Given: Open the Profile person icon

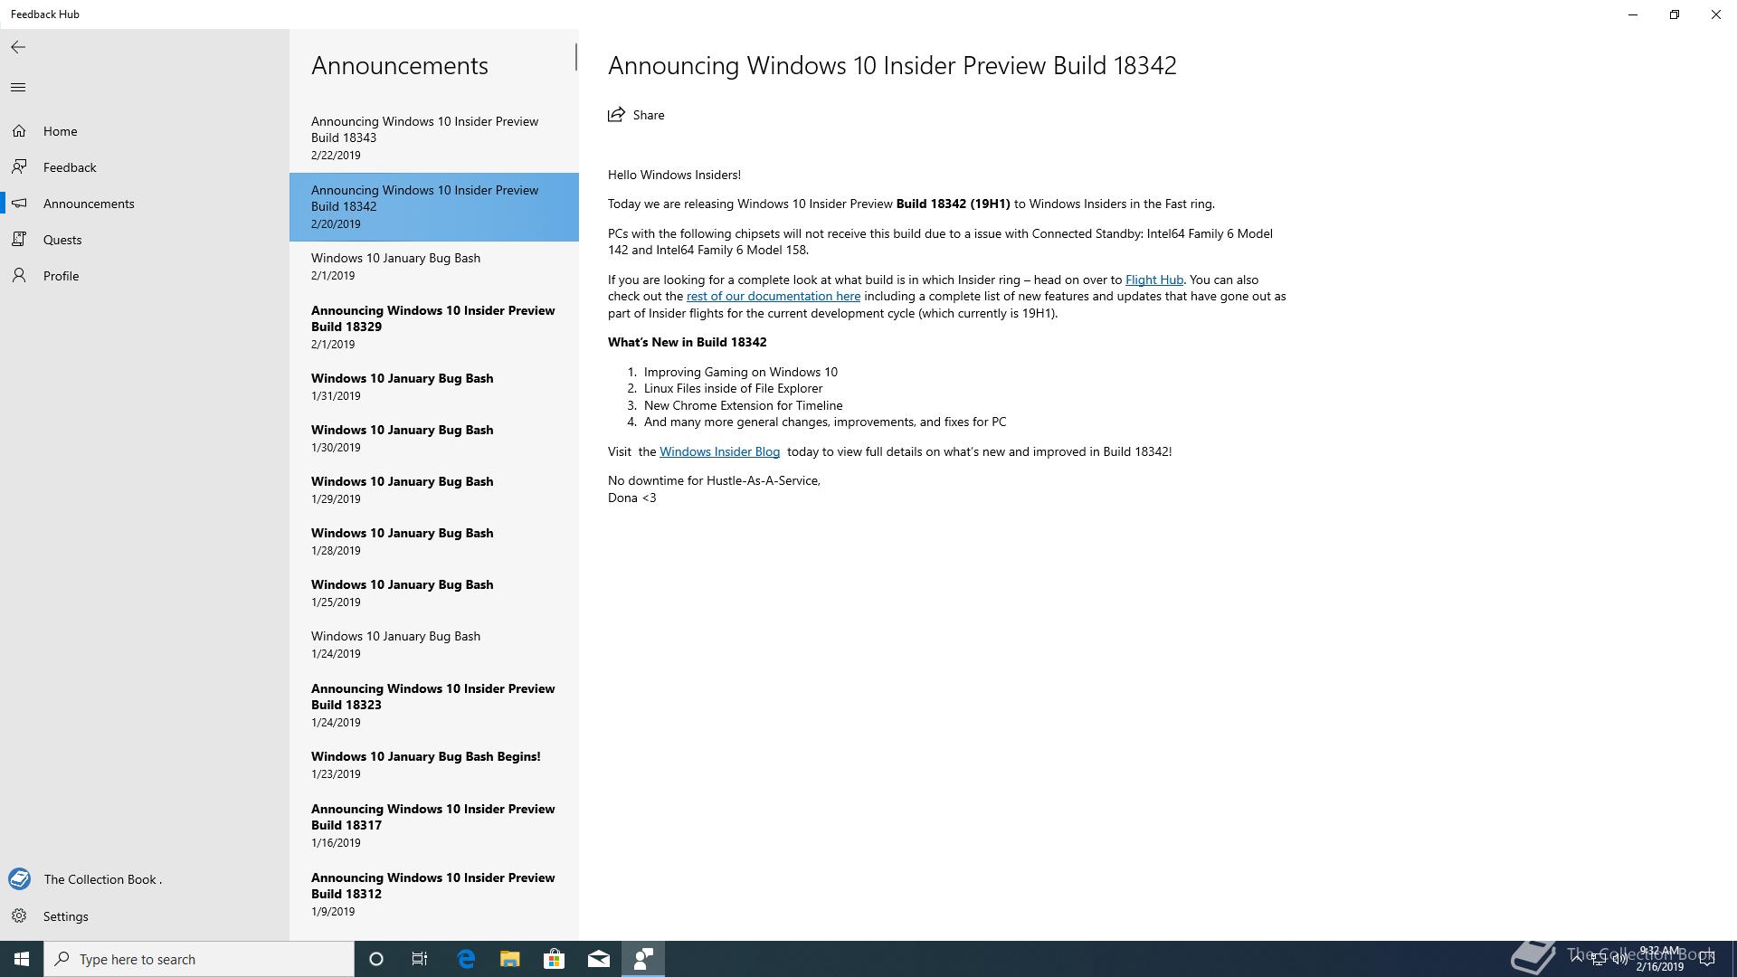Looking at the screenshot, I should click(19, 276).
